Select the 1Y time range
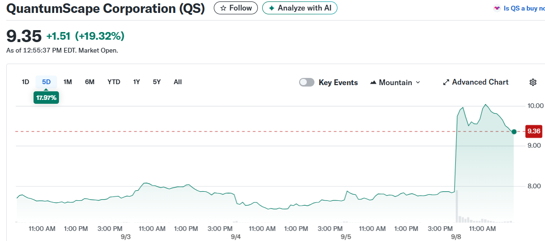This screenshot has width=545, height=241. tap(136, 82)
